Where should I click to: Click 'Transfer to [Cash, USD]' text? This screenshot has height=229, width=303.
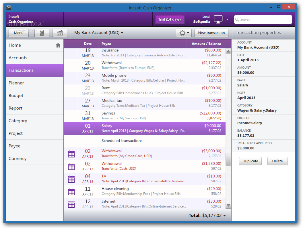(119, 169)
